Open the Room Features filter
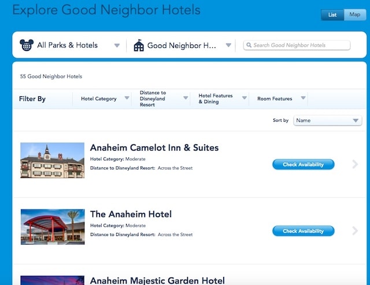Viewport: 370px width, 285px height. [278, 99]
